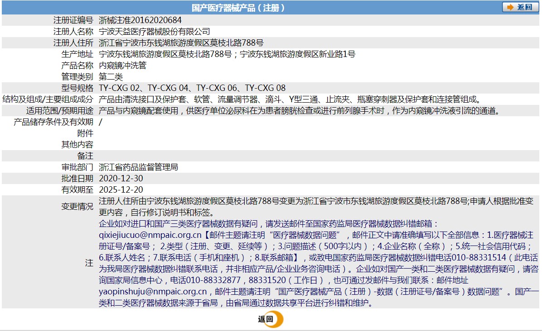Select approving department 浙江省药品监督管理局

(x=138, y=167)
